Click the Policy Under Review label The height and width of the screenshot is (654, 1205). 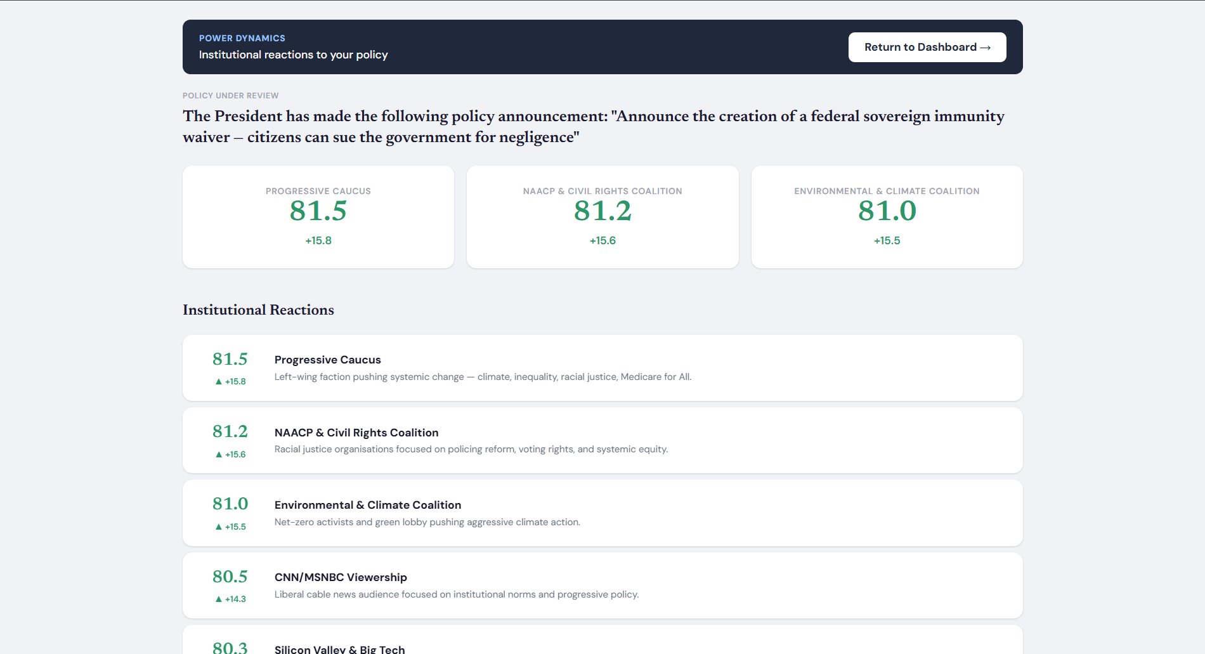[x=230, y=95]
